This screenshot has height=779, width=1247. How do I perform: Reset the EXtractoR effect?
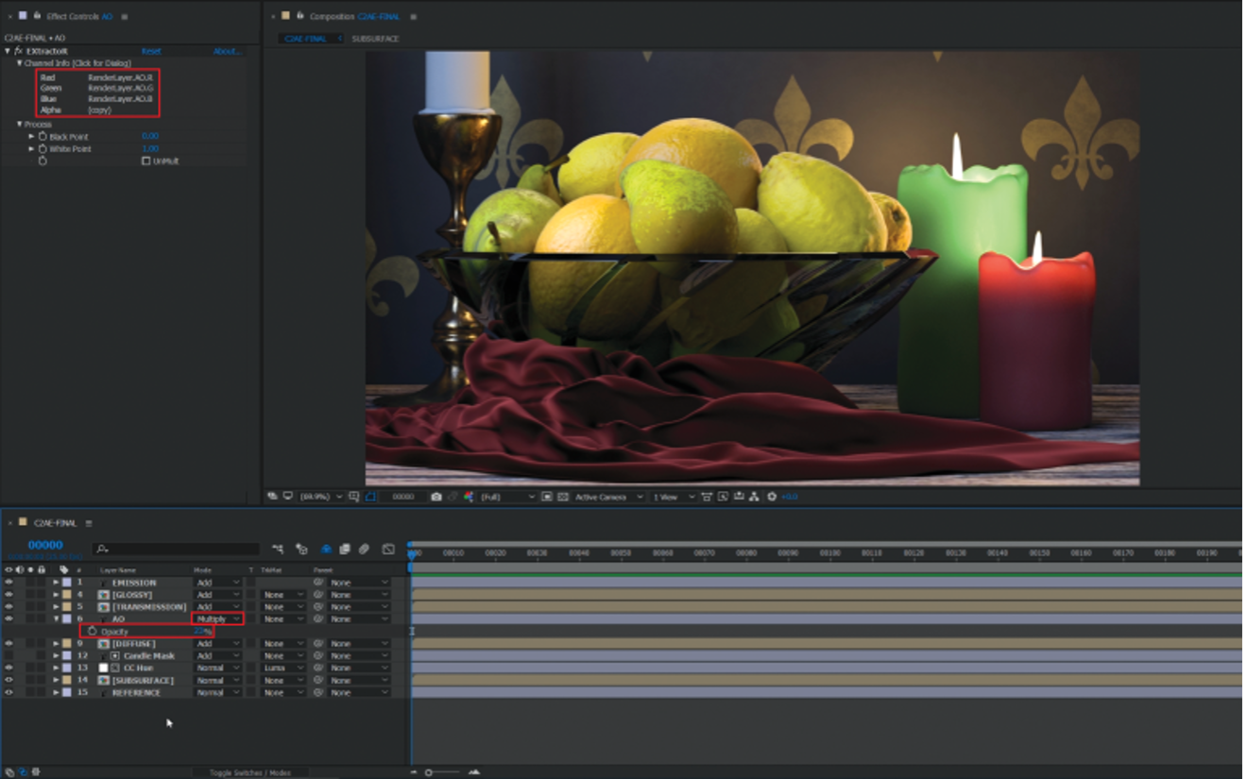coord(151,51)
